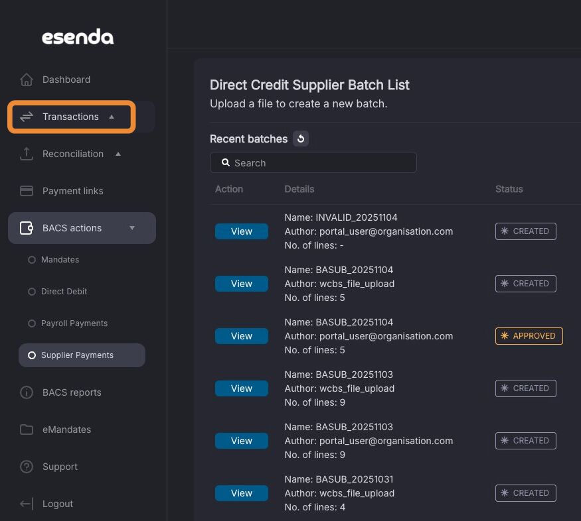View the APPROVED BASUB_20251104 batch
Viewport: 581px width, 521px height.
[242, 336]
